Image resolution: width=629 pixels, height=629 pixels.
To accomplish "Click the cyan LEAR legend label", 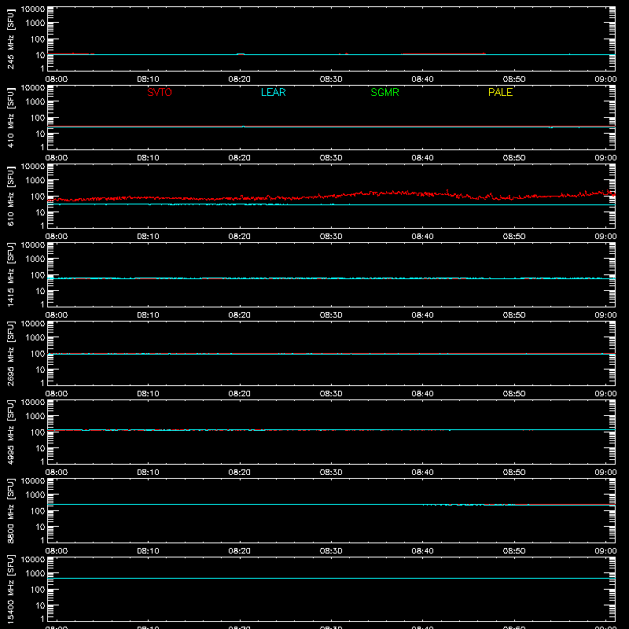I will (x=273, y=92).
